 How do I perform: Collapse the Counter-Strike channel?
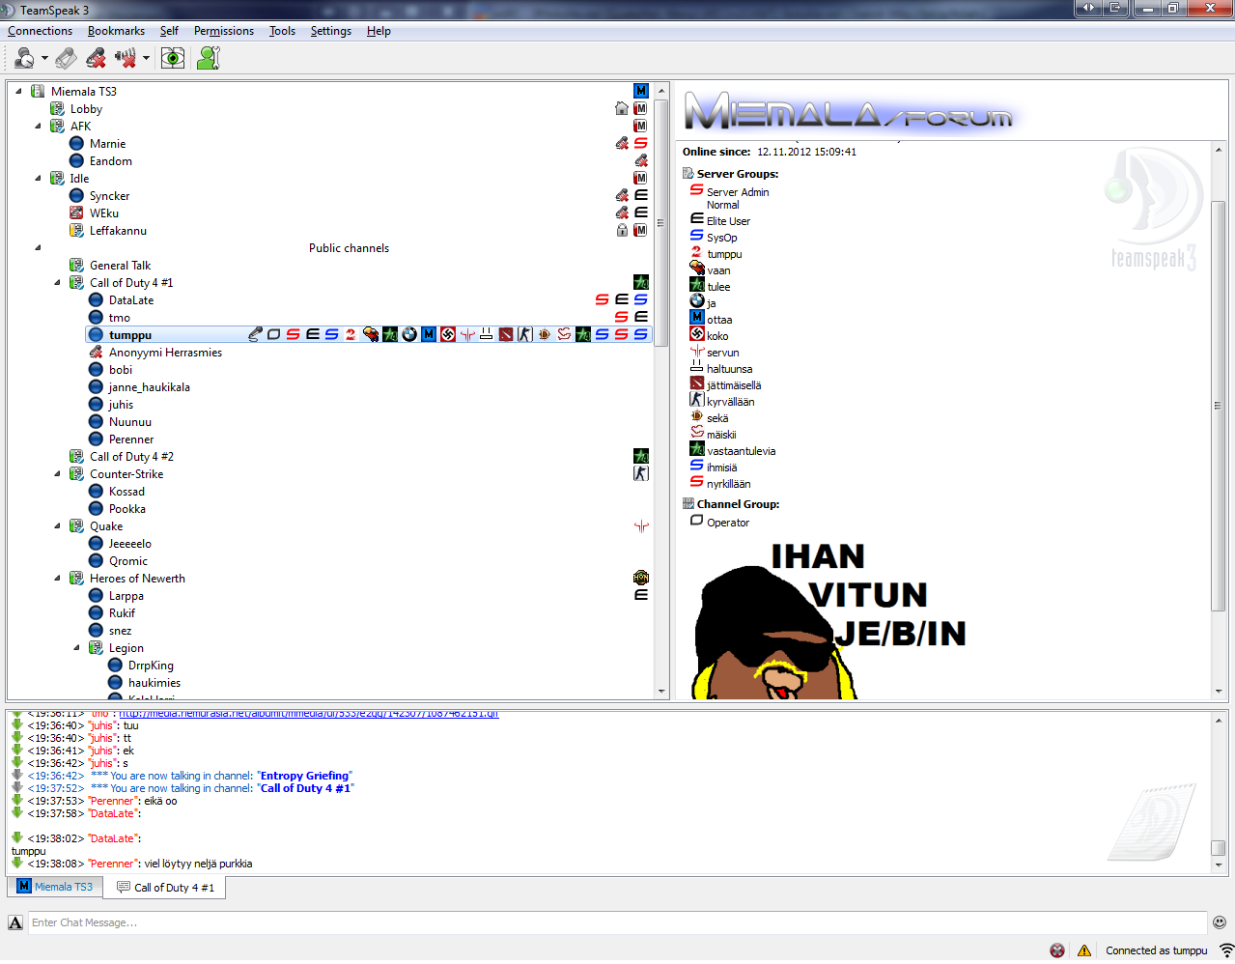pos(57,474)
